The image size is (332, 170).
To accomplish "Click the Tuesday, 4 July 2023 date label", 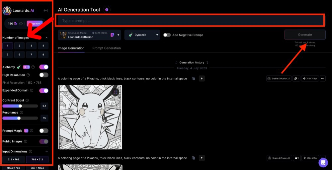I will click(192, 68).
